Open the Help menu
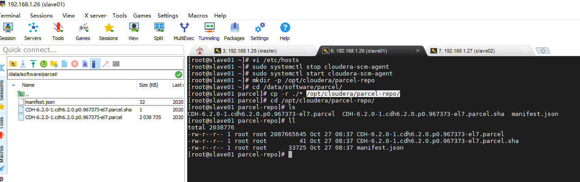This screenshot has height=182, width=580. [x=220, y=15]
